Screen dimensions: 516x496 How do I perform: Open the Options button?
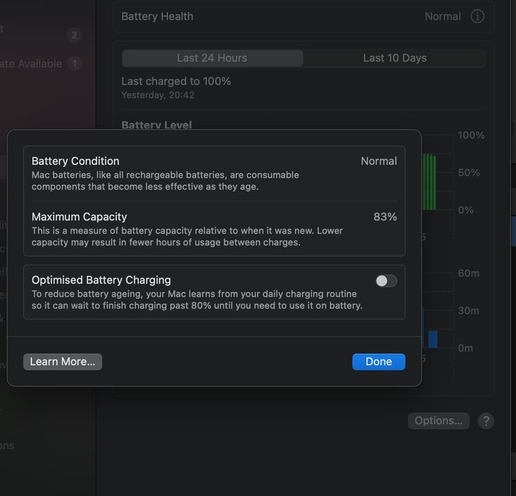pos(438,421)
